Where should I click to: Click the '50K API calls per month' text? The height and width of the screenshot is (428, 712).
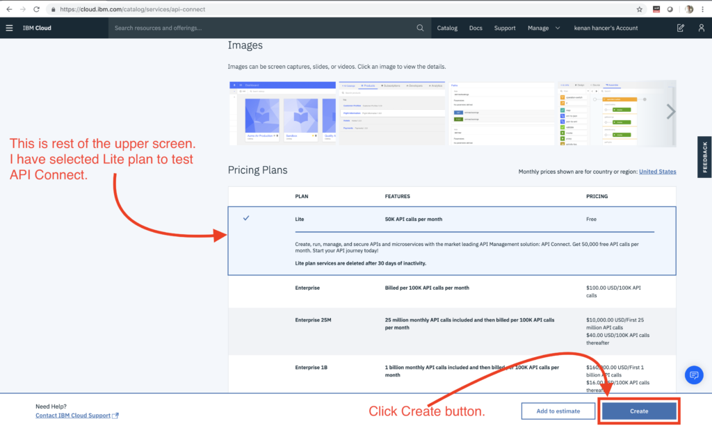[413, 220]
